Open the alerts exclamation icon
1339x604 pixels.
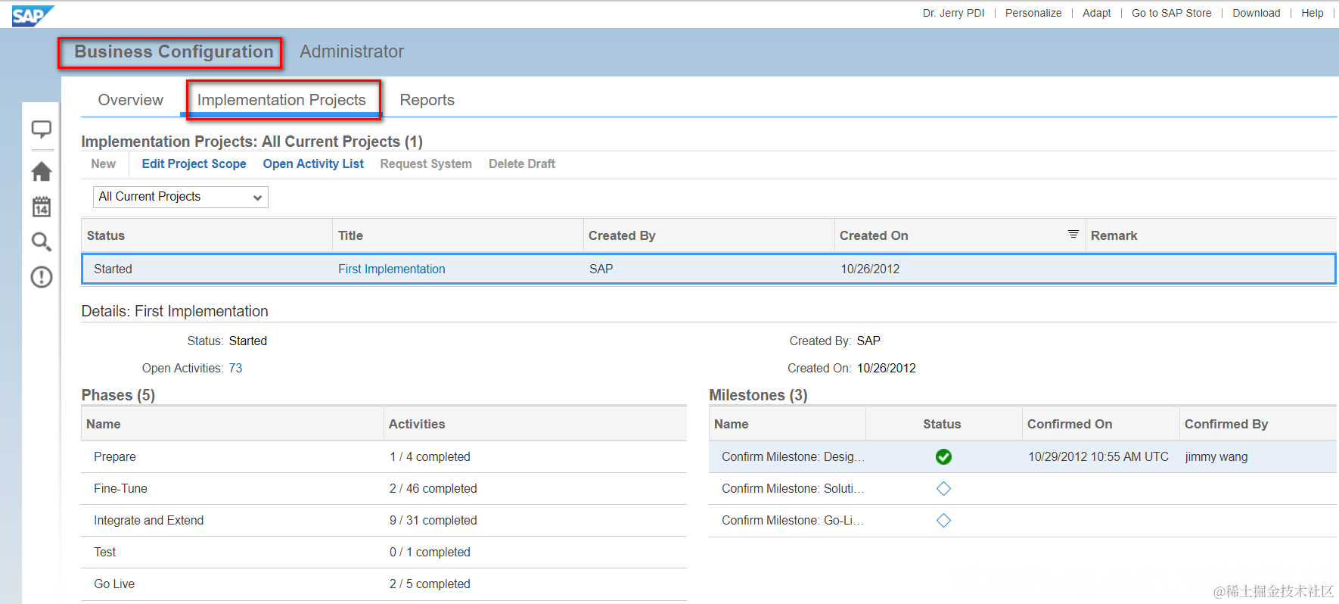tap(42, 277)
